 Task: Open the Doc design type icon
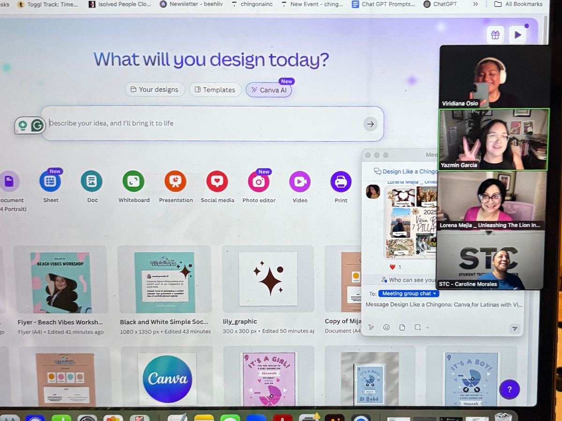91,181
